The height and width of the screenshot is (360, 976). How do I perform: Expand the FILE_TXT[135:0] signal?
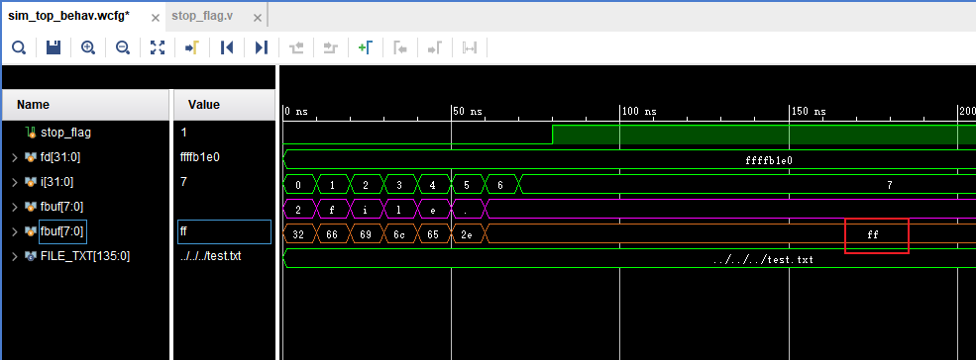click(15, 255)
